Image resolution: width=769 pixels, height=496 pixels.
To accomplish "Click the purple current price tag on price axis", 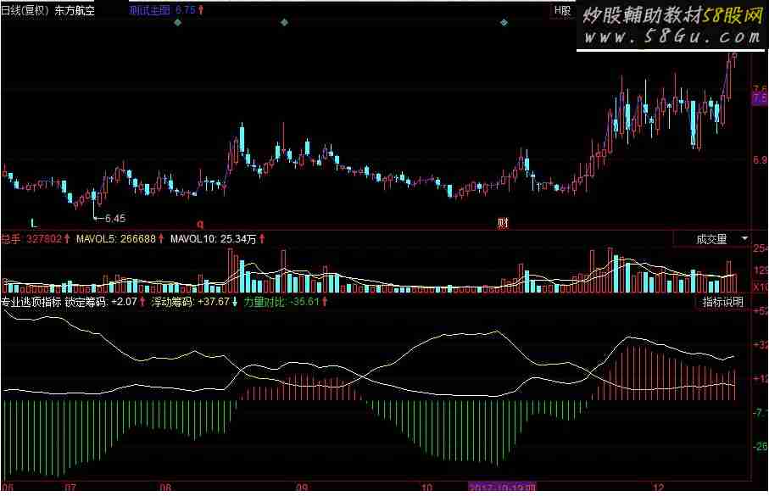I will (760, 98).
